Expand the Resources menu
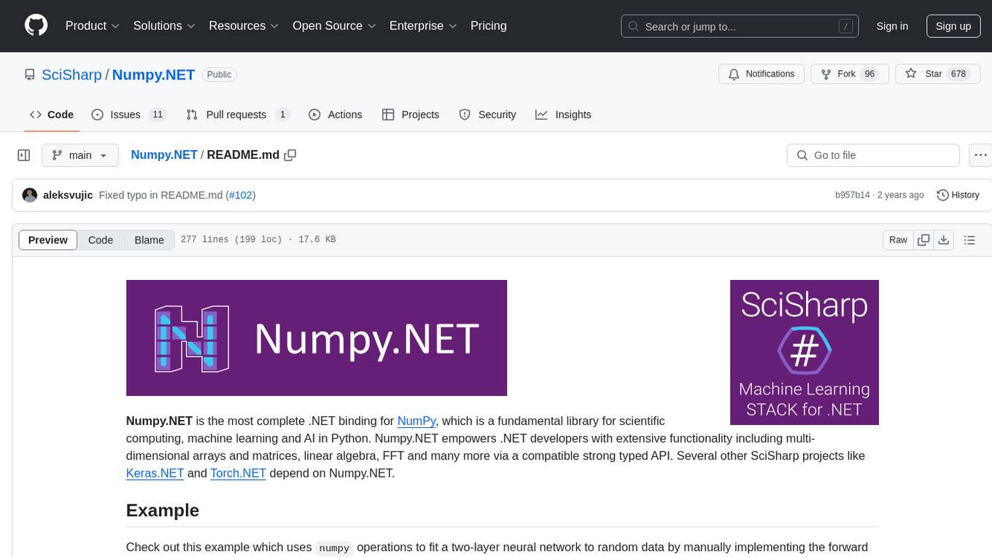992x557 pixels. point(244,26)
